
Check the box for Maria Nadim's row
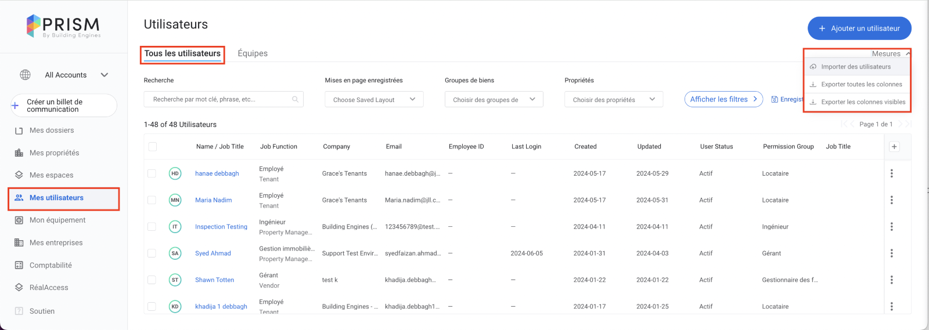click(x=152, y=200)
